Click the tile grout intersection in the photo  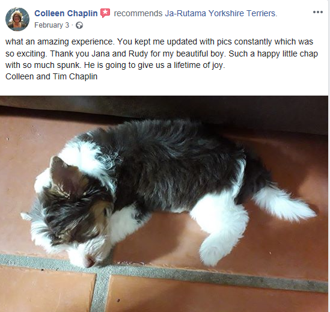point(102,272)
